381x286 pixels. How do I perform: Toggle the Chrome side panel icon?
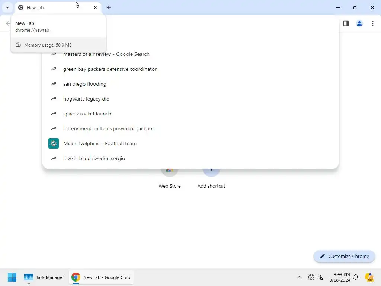click(x=346, y=23)
